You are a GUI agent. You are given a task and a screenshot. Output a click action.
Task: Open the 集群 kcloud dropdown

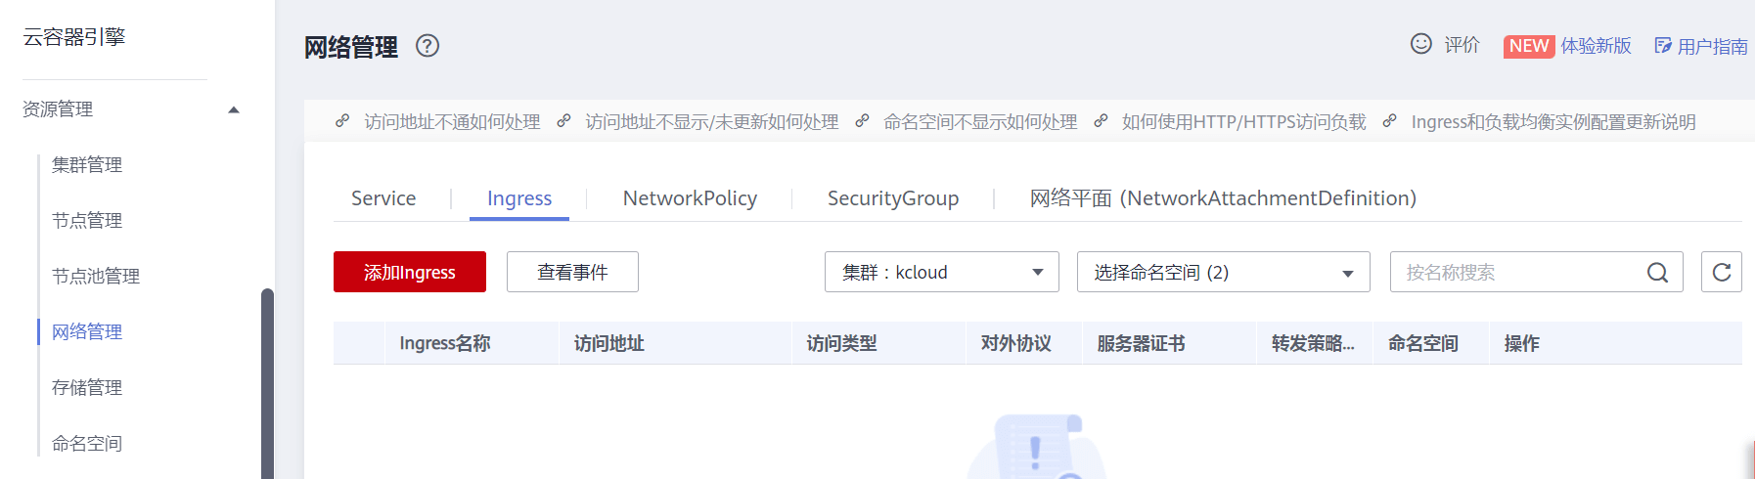[x=942, y=272]
